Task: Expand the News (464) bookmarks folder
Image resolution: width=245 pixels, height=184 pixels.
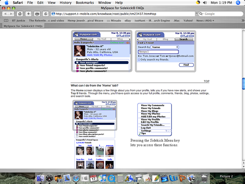Action: point(205,20)
